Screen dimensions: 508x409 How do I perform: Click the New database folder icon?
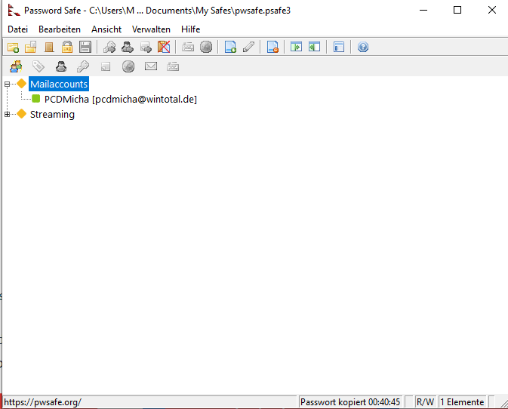point(13,48)
